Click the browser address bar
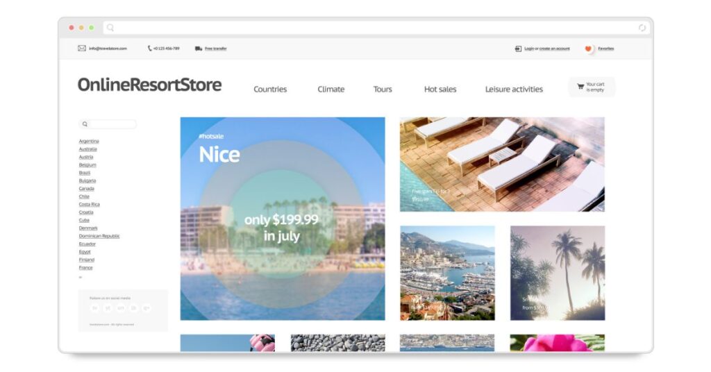This screenshot has height=372, width=711. click(375, 28)
